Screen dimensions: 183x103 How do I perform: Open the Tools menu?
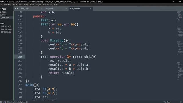pos(32,5)
